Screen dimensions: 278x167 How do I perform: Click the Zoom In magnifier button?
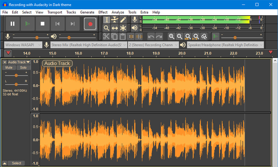[171, 36]
